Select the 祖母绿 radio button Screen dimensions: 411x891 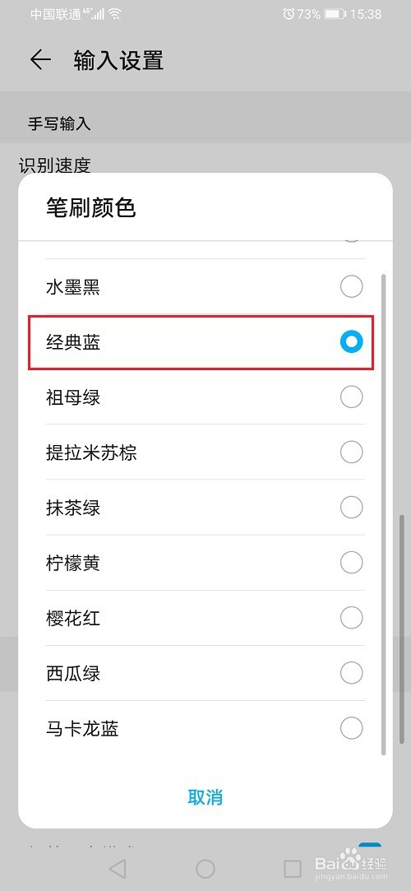pyautogui.click(x=351, y=397)
